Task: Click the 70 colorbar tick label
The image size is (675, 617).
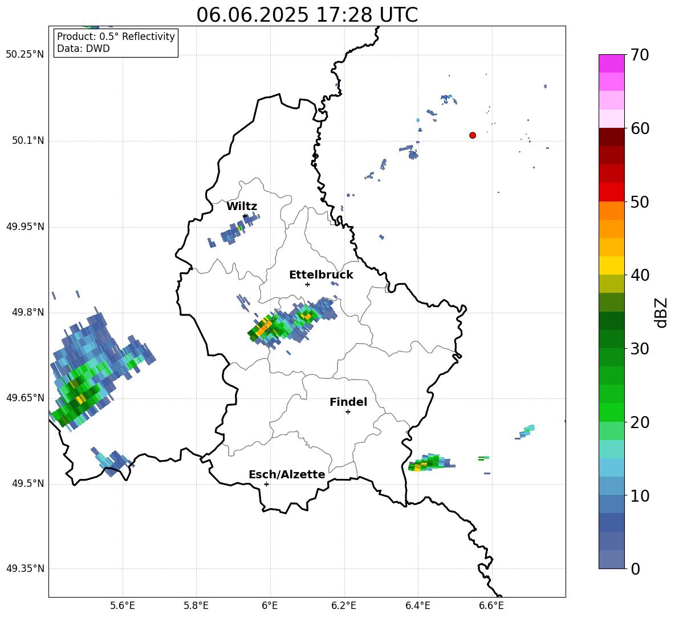Action: click(640, 55)
